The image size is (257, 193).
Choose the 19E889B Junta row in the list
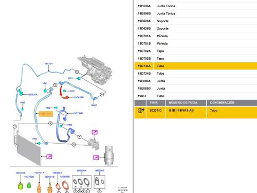pyautogui.click(x=195, y=89)
